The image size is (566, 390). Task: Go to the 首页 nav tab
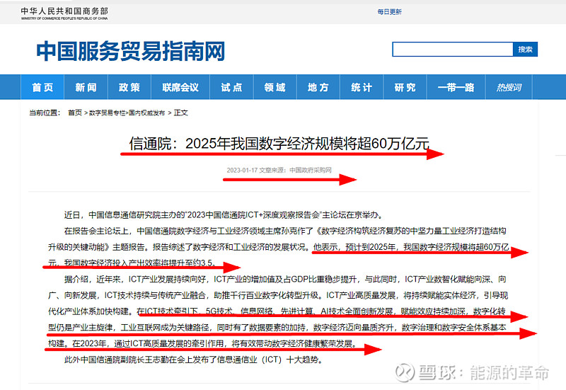coord(42,87)
